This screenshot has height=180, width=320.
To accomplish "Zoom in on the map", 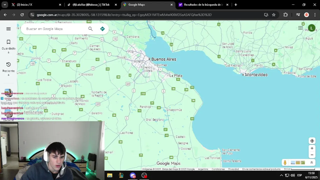I will click(312, 148).
